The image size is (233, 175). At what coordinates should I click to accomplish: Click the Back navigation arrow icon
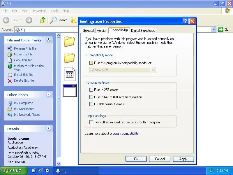click(6, 20)
